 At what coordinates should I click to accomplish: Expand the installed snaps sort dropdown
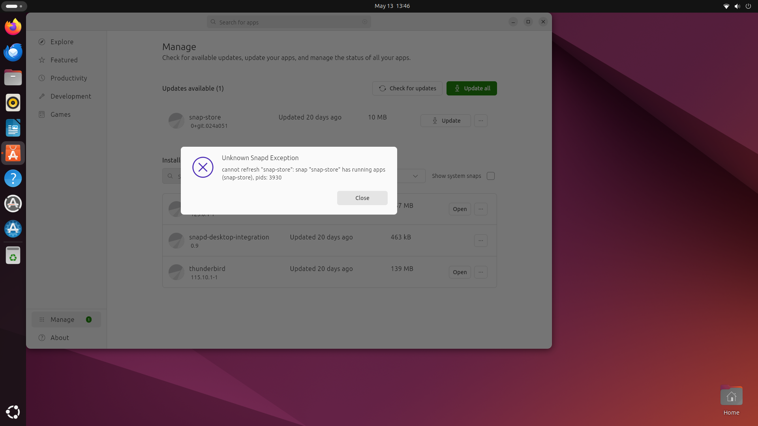pyautogui.click(x=415, y=176)
